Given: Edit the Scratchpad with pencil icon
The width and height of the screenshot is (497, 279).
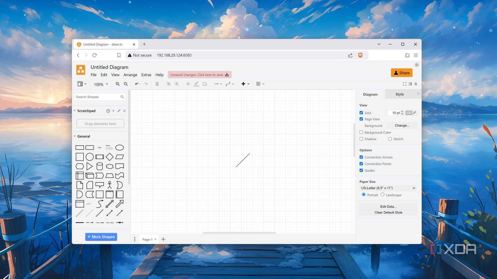Looking at the screenshot, I should click(x=119, y=111).
